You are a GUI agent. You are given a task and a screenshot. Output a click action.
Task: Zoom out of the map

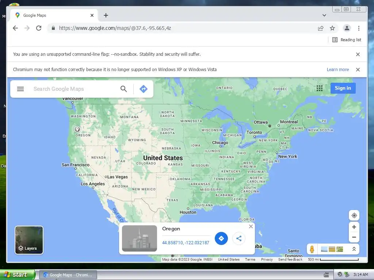(354, 237)
